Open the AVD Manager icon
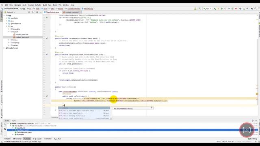The height and width of the screenshot is (146, 260). pos(244,9)
